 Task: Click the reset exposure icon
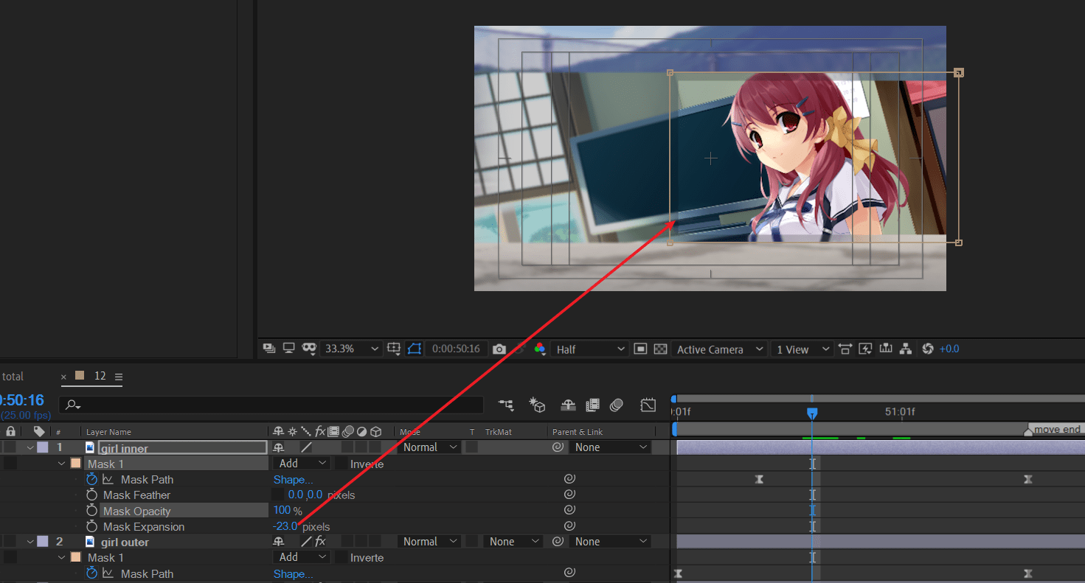point(928,349)
